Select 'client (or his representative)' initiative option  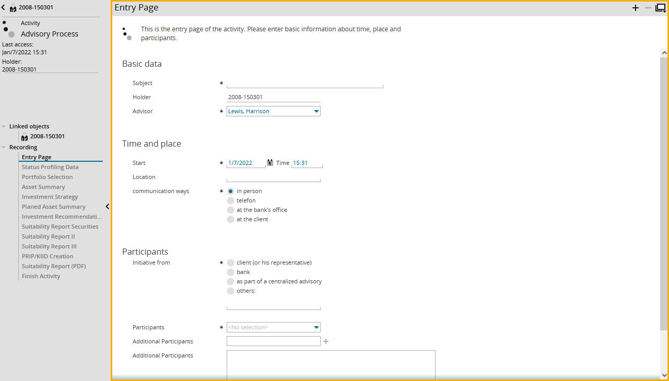pyautogui.click(x=230, y=263)
